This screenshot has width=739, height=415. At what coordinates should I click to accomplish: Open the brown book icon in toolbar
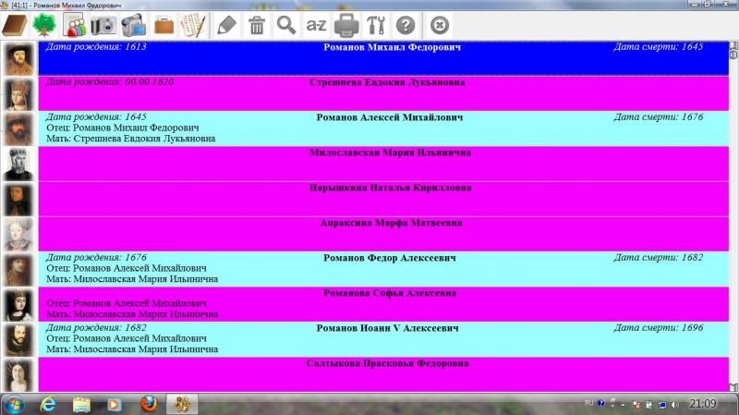click(15, 25)
